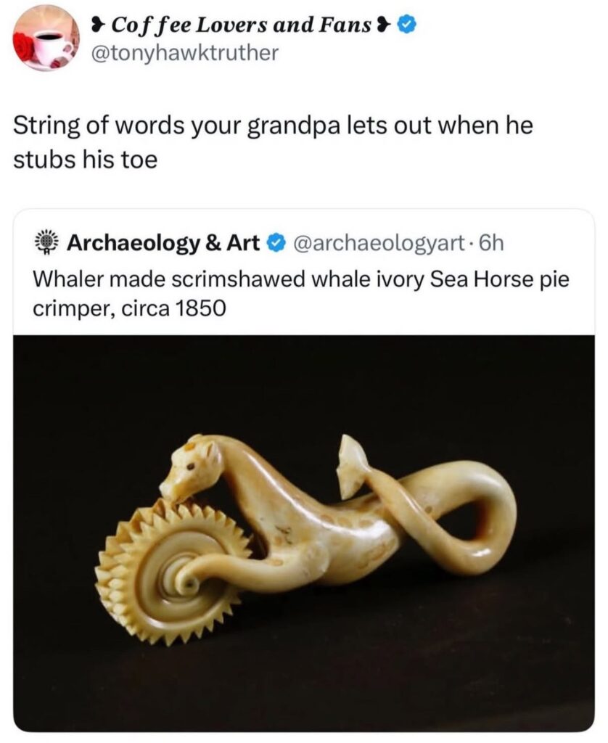Click the blue verified badge beside Coffee Lovers and Fans
Screen dimensions: 608x743
click(408, 27)
